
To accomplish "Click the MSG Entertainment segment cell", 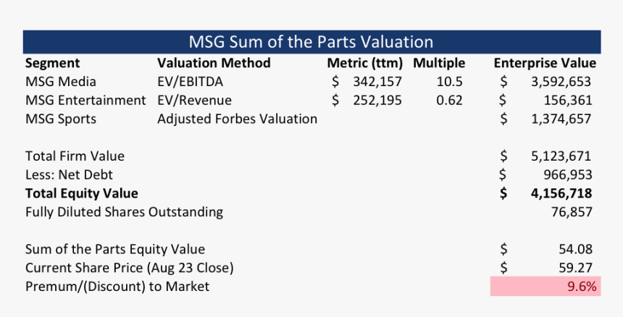I will coord(85,101).
